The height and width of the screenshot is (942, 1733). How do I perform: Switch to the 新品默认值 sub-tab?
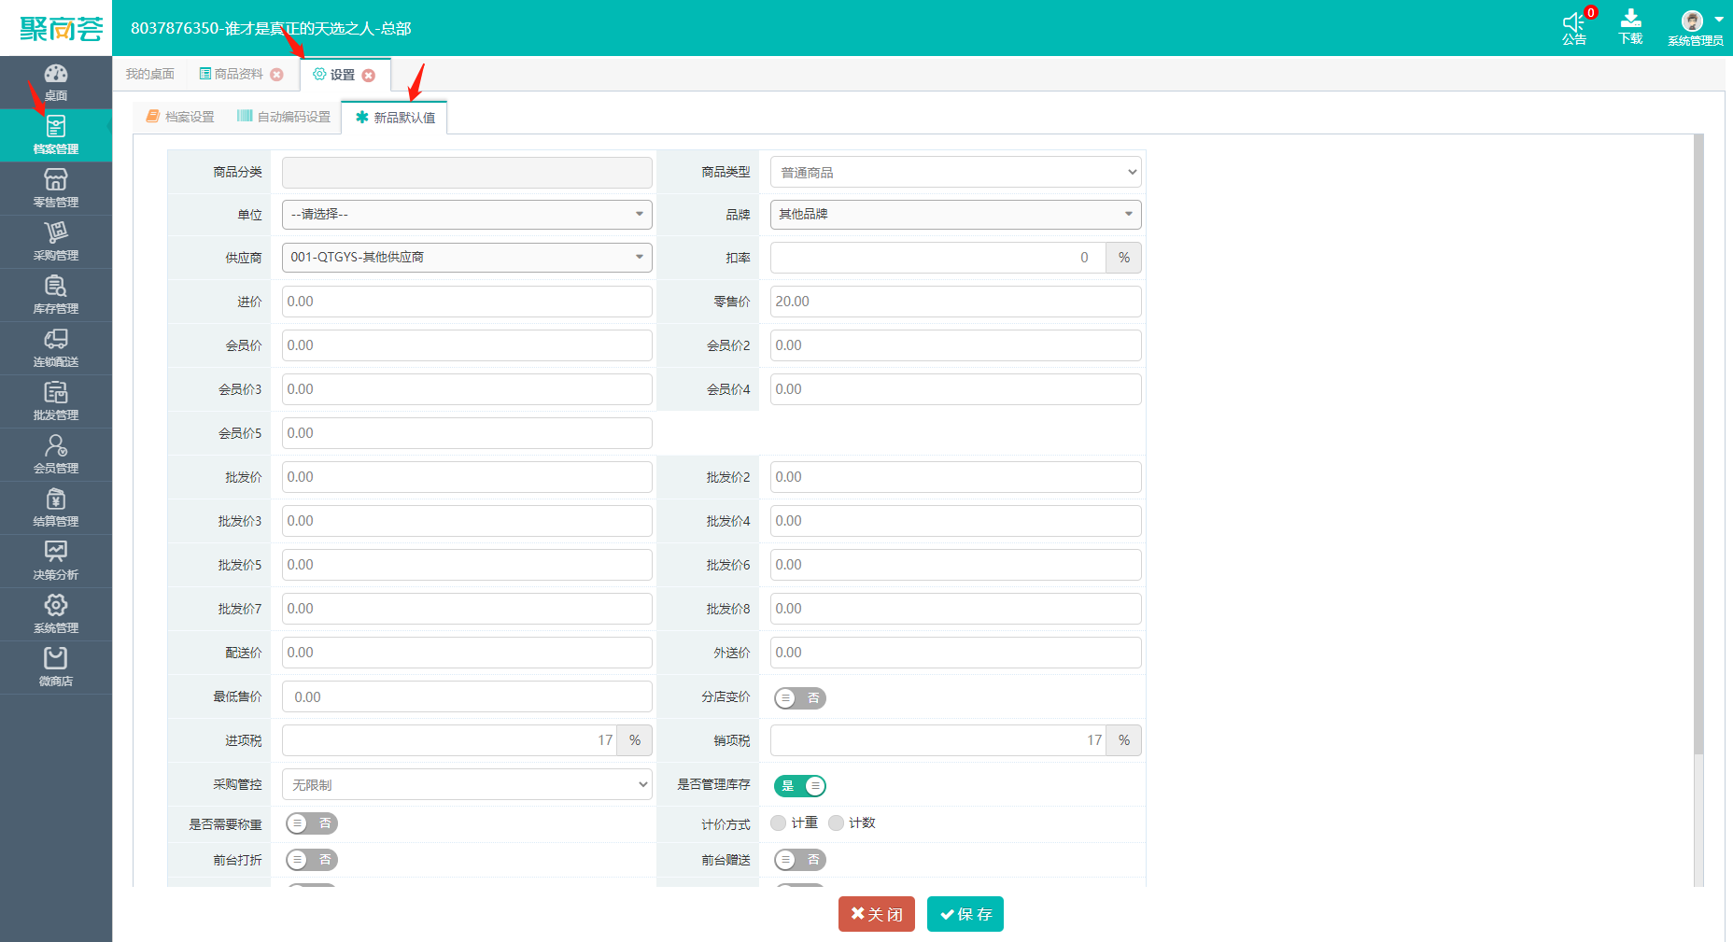pos(395,118)
